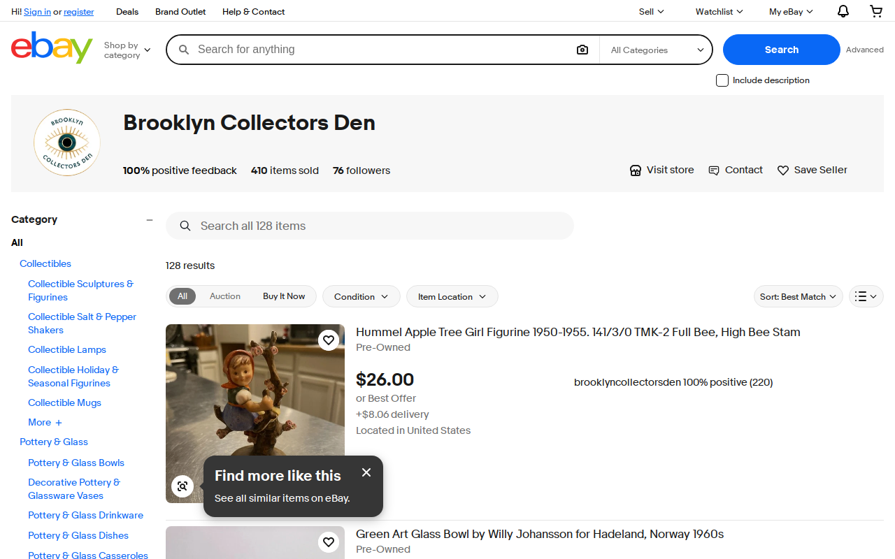Viewport: 895px width, 559px height.
Task: Open the Deals menu link
Action: pyautogui.click(x=127, y=11)
